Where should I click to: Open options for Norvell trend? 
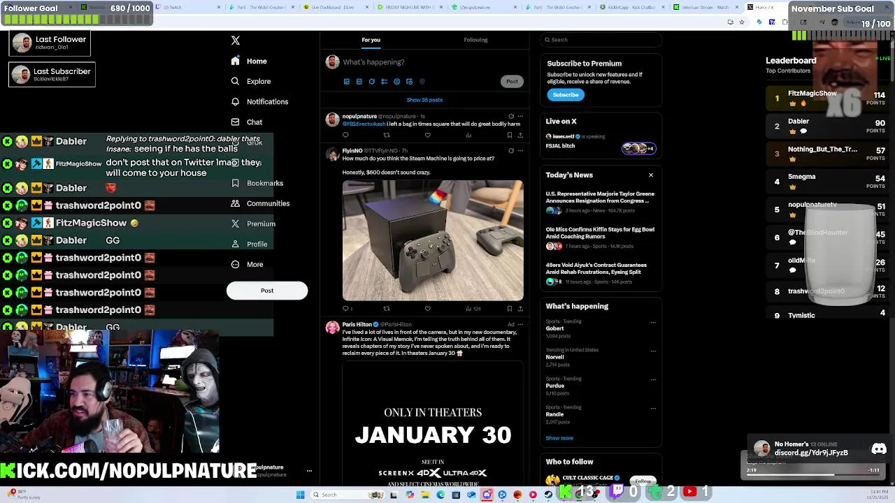(x=653, y=351)
